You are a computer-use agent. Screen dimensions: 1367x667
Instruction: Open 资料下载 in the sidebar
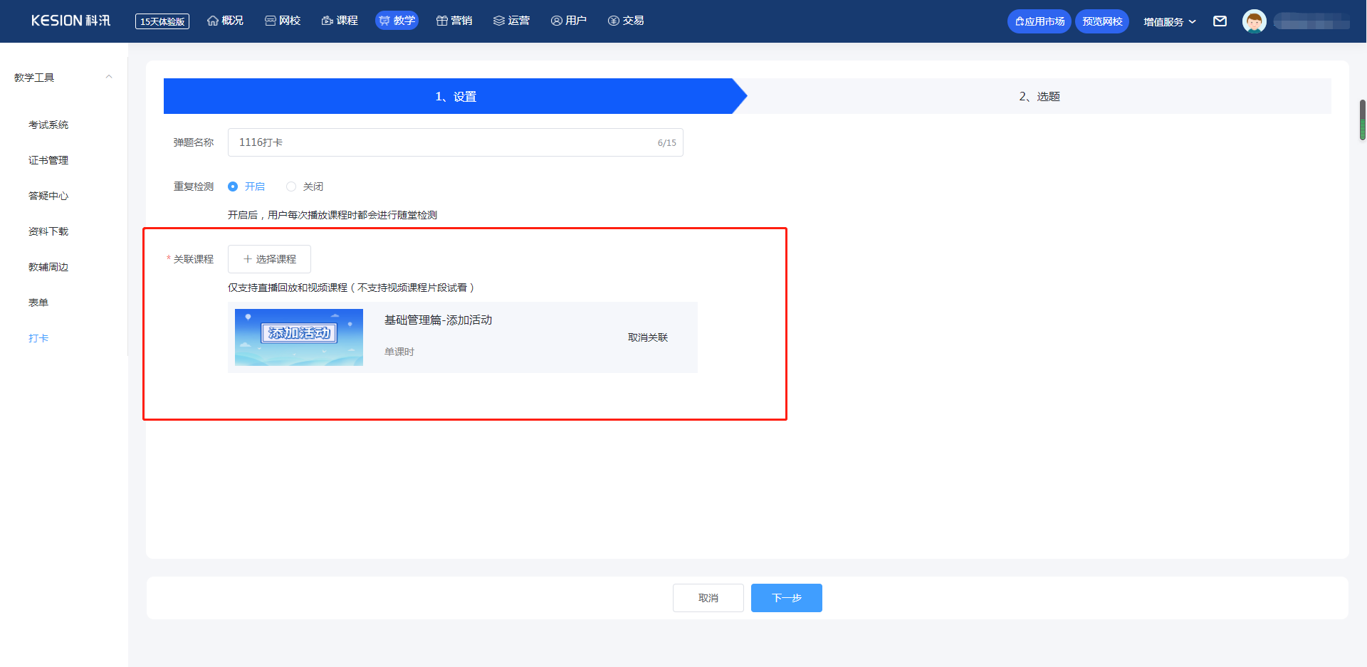(x=48, y=231)
